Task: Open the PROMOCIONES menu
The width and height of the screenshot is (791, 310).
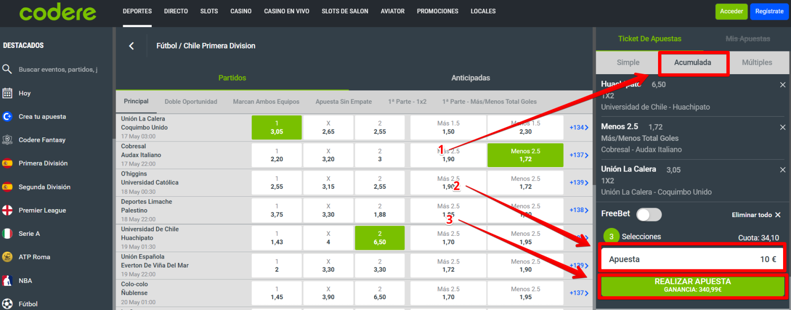Action: tap(438, 11)
